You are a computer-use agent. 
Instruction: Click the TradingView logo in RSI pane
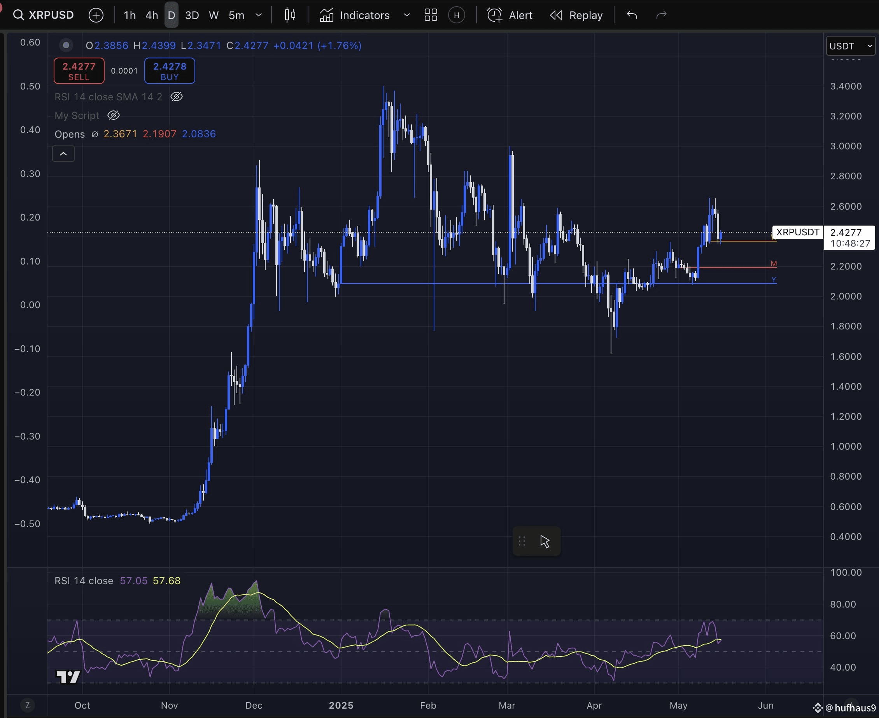[x=68, y=678]
